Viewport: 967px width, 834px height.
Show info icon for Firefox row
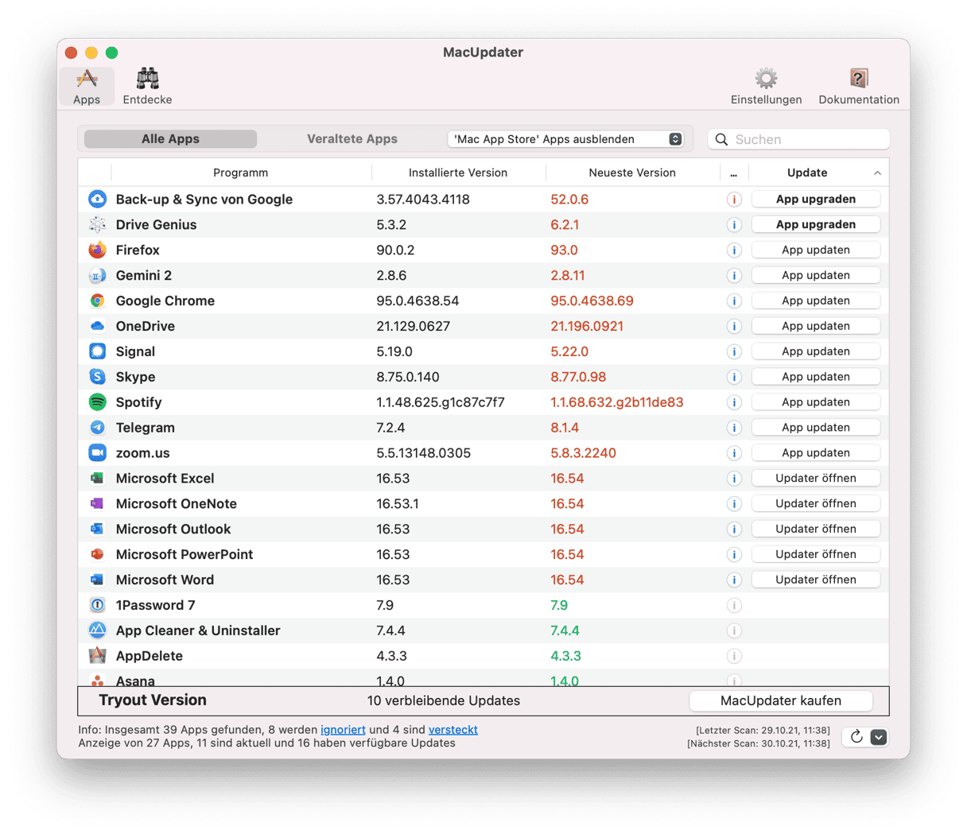pos(734,250)
